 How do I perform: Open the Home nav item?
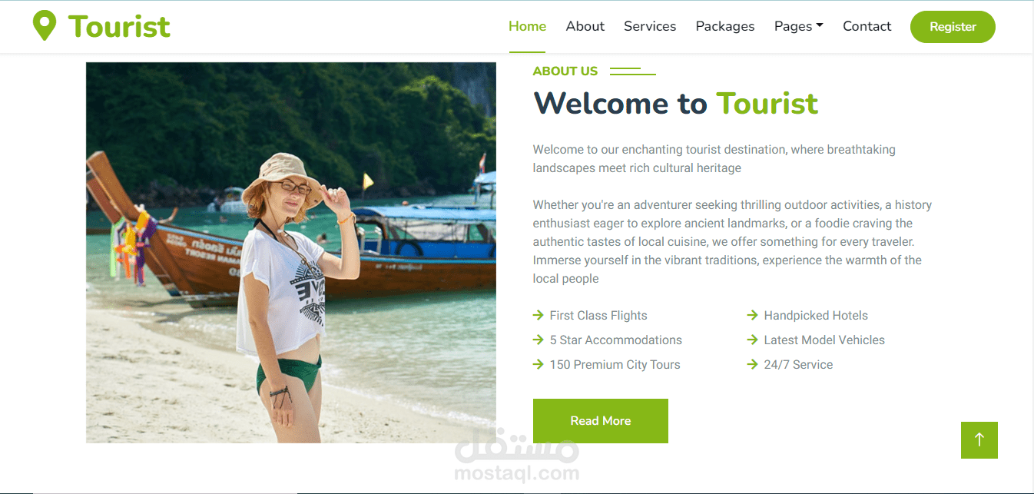pyautogui.click(x=527, y=26)
